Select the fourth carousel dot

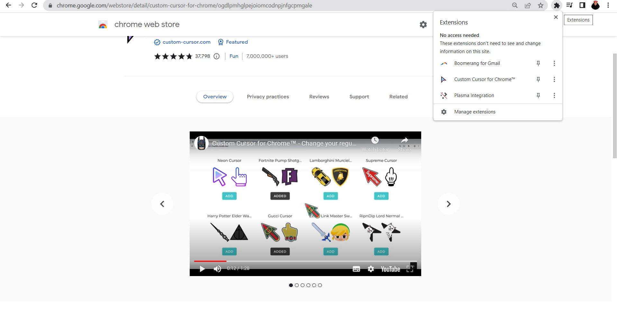[308, 285]
